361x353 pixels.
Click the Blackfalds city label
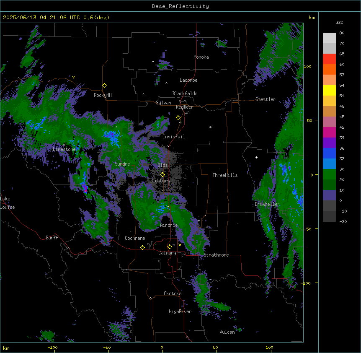(x=185, y=93)
